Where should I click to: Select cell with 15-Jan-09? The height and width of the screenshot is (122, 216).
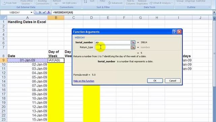(x=27, y=120)
